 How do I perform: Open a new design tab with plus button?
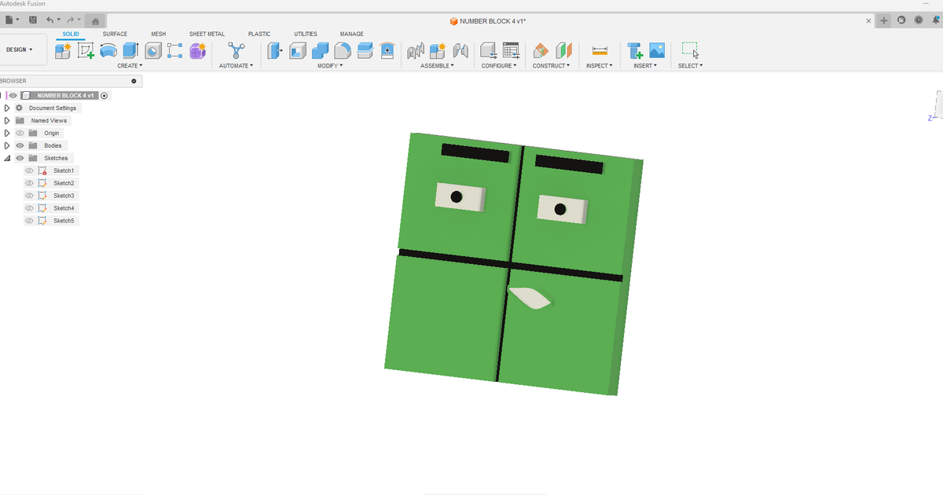[x=884, y=20]
